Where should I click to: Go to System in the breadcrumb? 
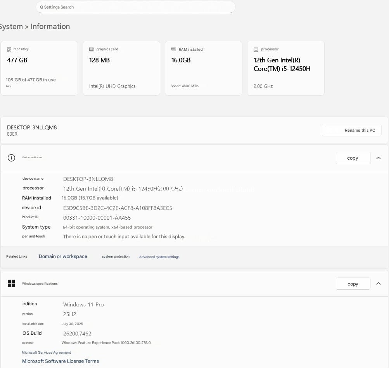(11, 27)
